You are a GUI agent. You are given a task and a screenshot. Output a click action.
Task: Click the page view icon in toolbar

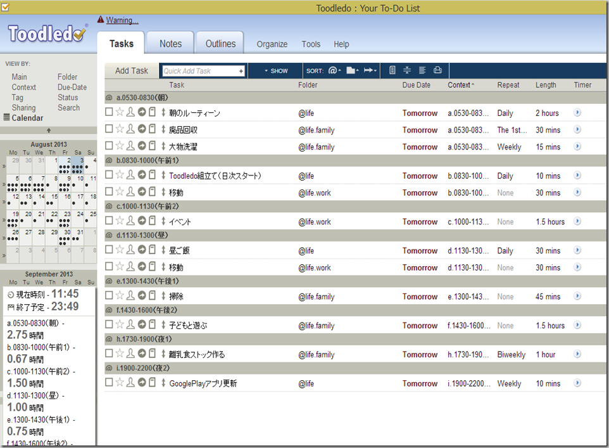click(392, 70)
